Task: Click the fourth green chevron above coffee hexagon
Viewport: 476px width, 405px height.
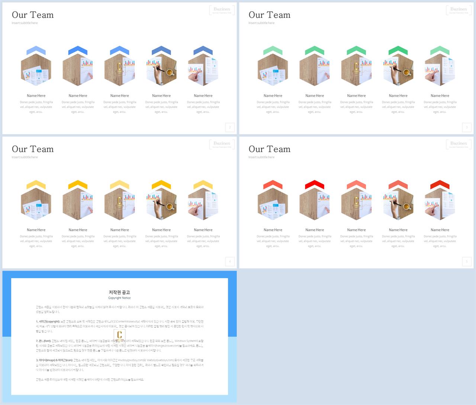Action: tap(398, 51)
